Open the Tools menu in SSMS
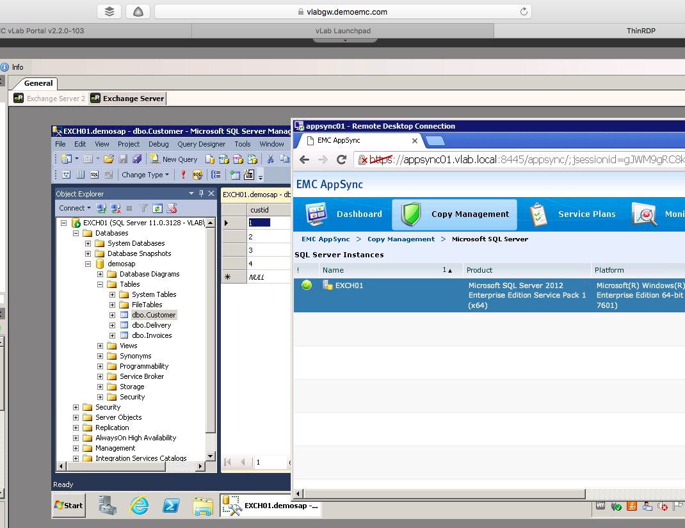 coord(243,144)
